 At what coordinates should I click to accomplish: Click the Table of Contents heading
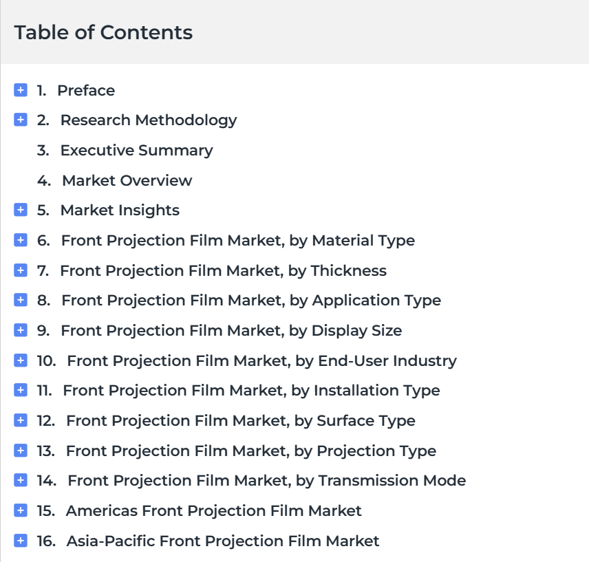click(103, 32)
